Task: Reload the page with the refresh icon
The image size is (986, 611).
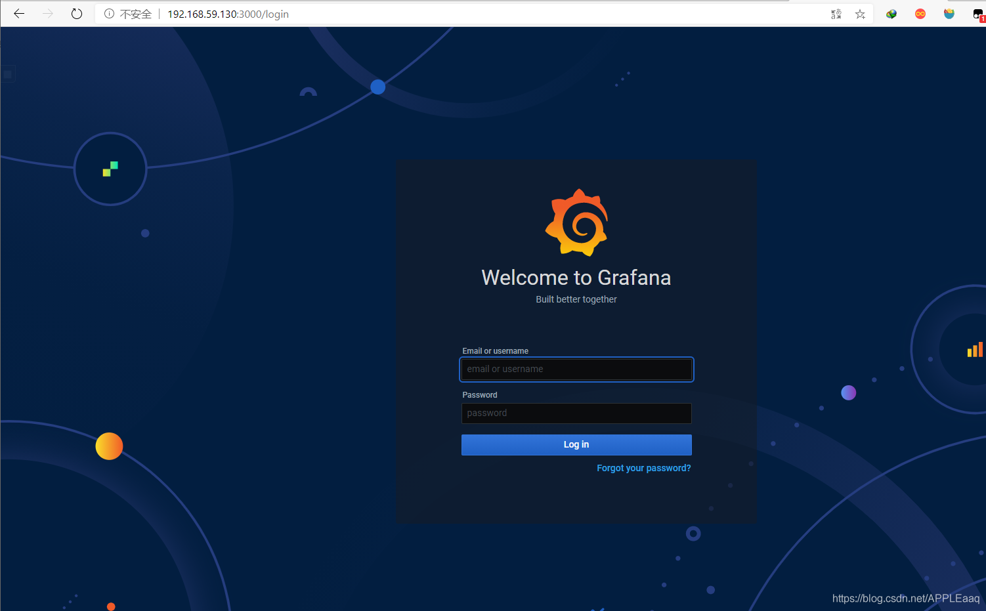Action: point(77,14)
